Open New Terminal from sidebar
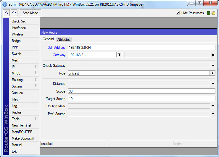Screen dimensions: 219x157 coord(21,125)
